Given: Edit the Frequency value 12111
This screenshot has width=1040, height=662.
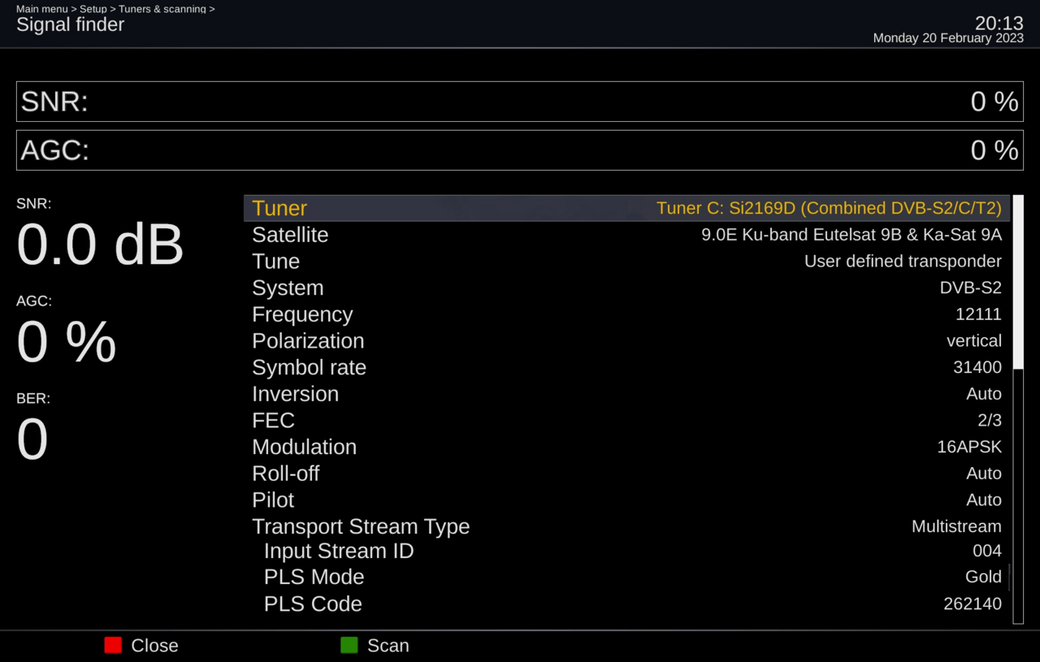Looking at the screenshot, I should pyautogui.click(x=626, y=314).
